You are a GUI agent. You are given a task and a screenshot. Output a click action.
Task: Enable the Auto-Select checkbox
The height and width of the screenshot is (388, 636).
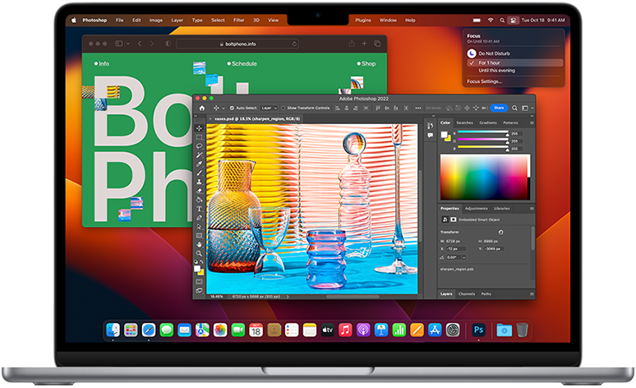tap(230, 108)
